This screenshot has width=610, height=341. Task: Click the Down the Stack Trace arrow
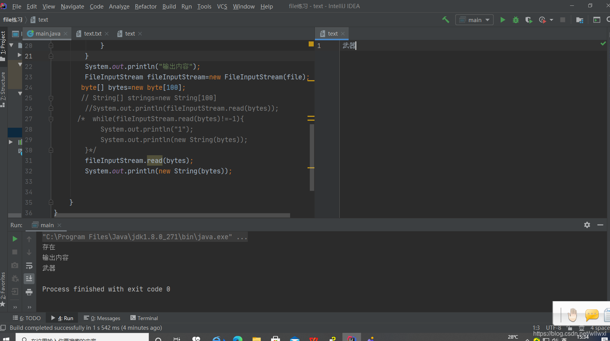point(29,252)
